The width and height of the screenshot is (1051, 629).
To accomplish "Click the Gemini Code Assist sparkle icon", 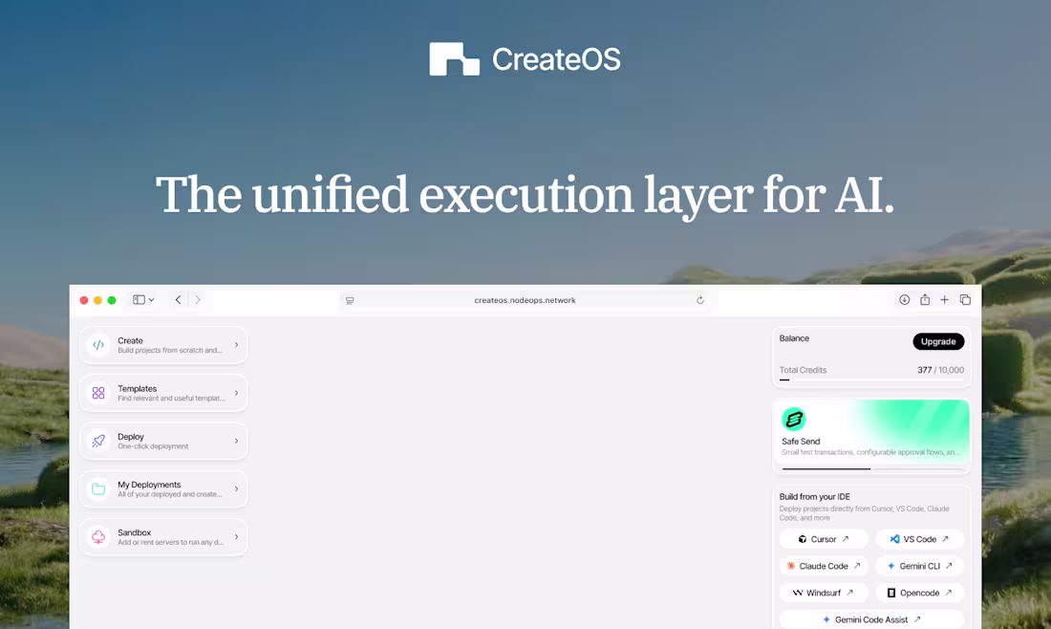I will pos(826,619).
